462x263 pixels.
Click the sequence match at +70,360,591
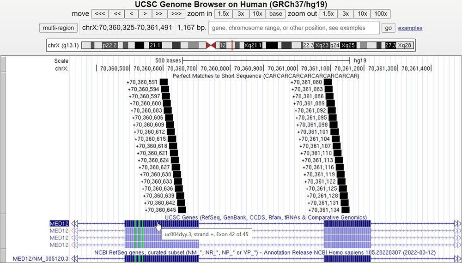[163, 82]
